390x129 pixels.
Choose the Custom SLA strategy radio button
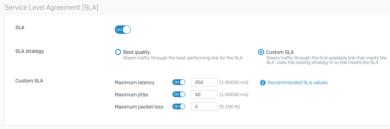click(261, 52)
